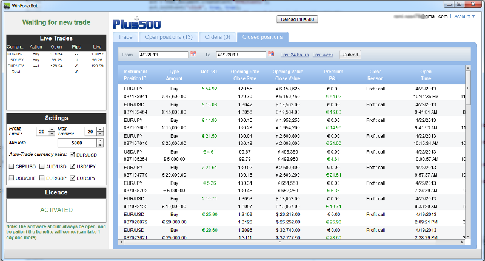485x261 pixels.
Task: Open the Open positions (13) tab
Action: (169, 37)
